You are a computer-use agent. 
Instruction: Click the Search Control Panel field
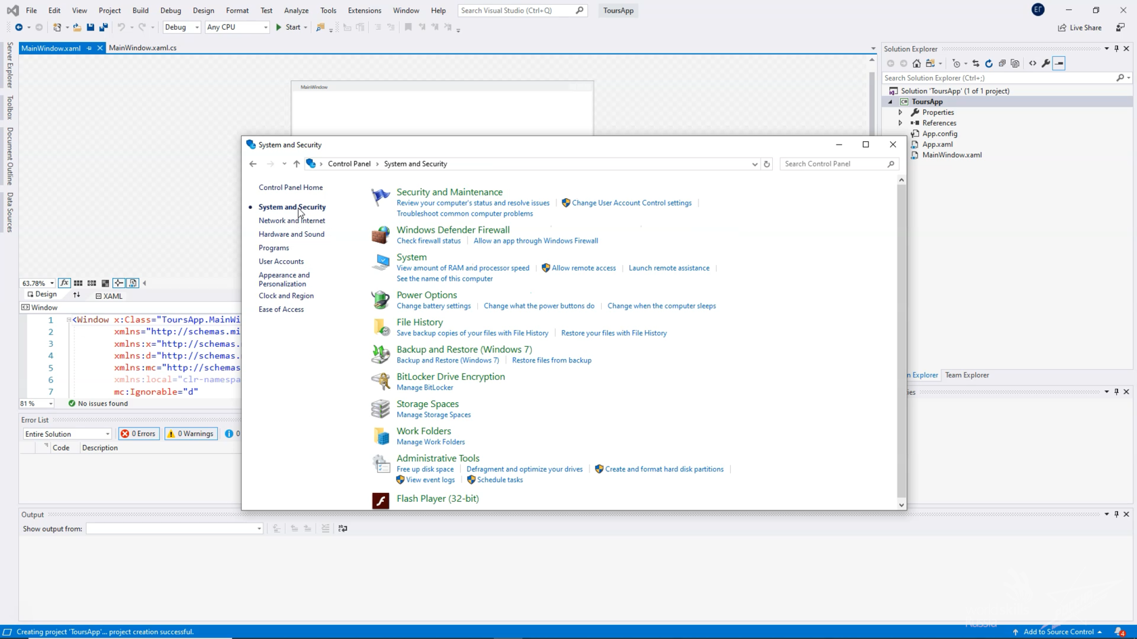[x=839, y=164]
